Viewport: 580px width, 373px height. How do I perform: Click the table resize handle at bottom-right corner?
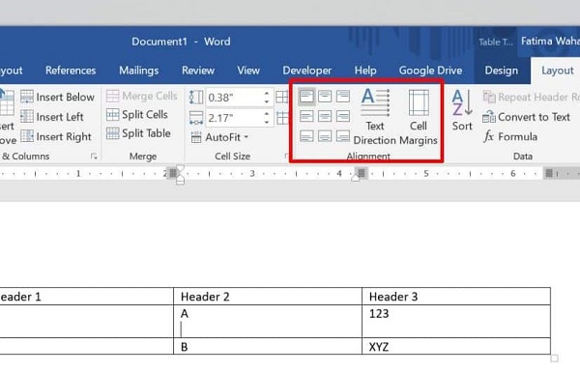(554, 359)
